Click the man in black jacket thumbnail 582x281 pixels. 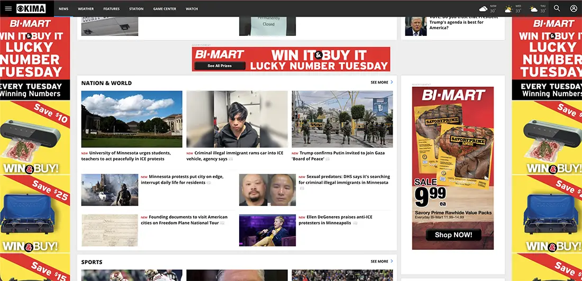[237, 119]
